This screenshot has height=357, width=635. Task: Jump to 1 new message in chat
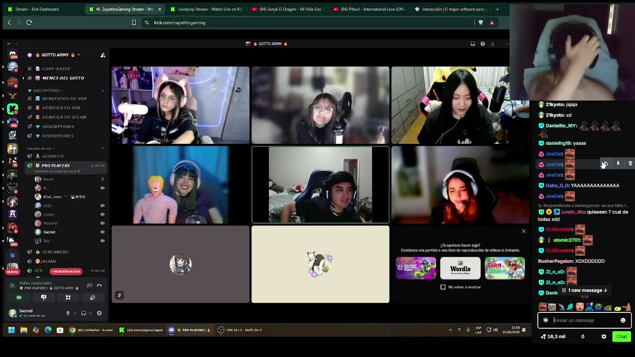point(584,291)
